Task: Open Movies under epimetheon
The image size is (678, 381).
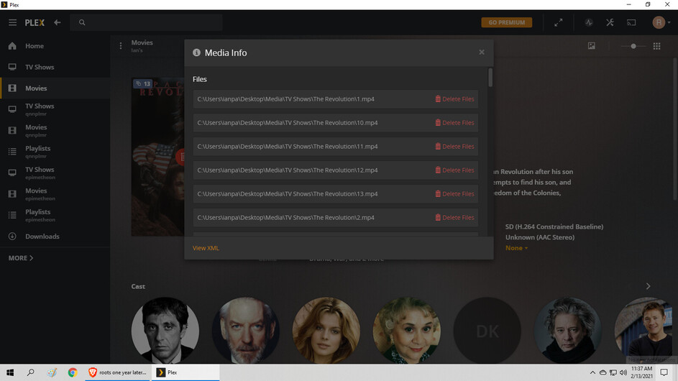Action: (55, 194)
